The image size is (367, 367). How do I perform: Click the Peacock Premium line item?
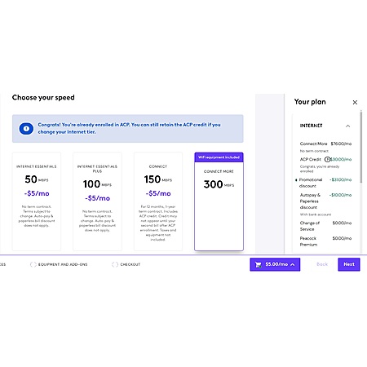(x=325, y=241)
